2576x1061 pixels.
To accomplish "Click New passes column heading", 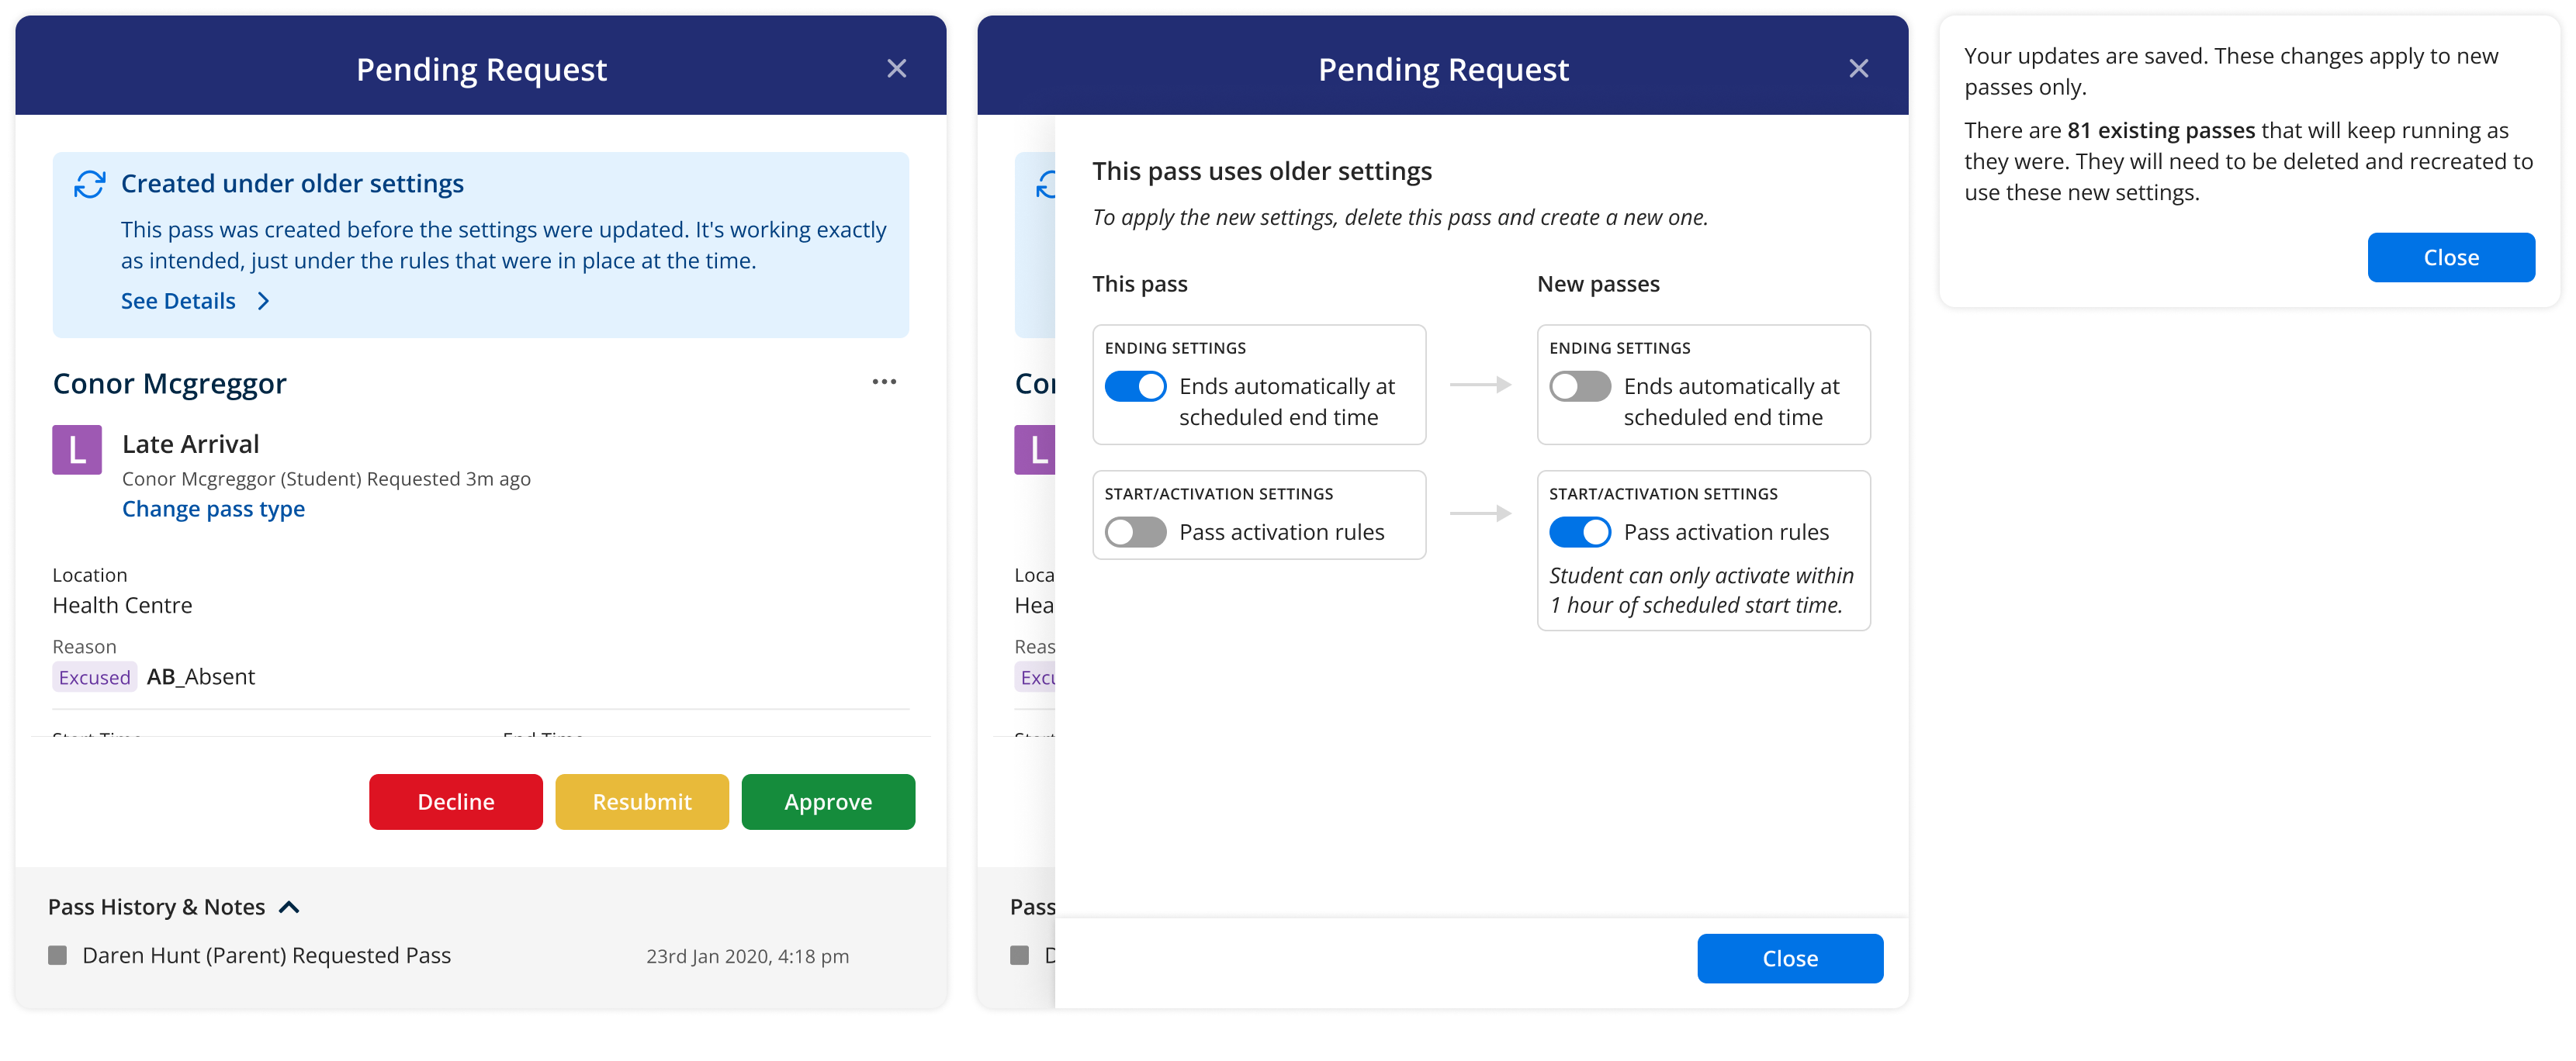I will pyautogui.click(x=1598, y=284).
